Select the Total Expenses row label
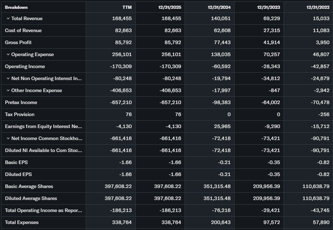Viewport: 333px width, 230px height. tap(22, 222)
